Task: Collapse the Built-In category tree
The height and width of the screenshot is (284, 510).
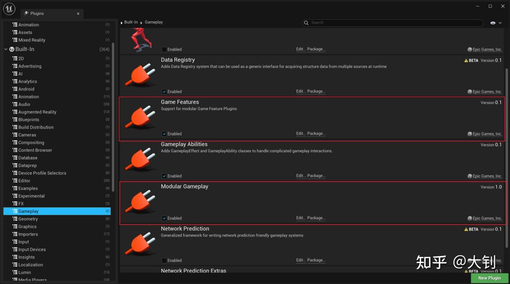Action: click(6, 49)
